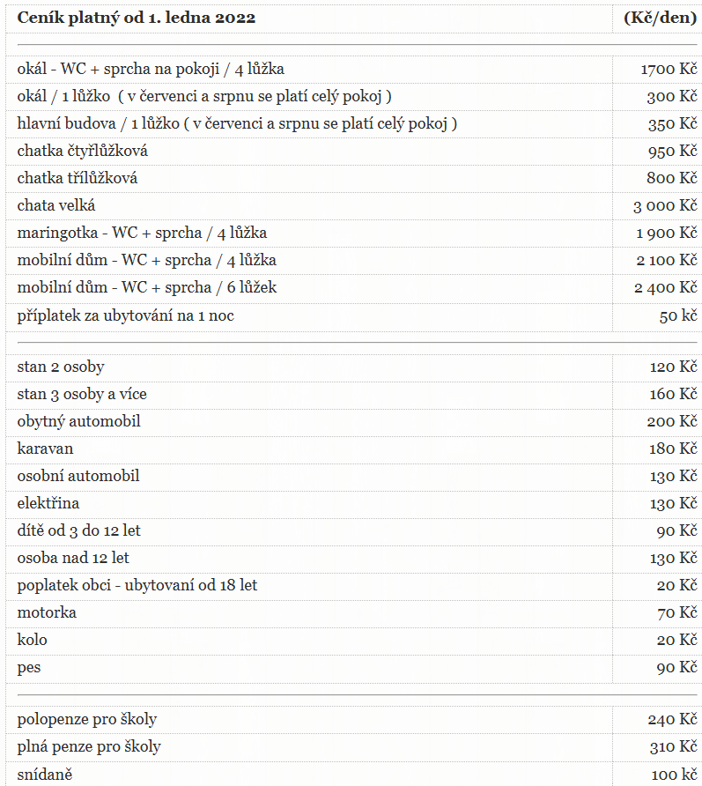The width and height of the screenshot is (702, 786).
Task: Click the chatka čtyřlůžková entry
Action: pos(82,151)
